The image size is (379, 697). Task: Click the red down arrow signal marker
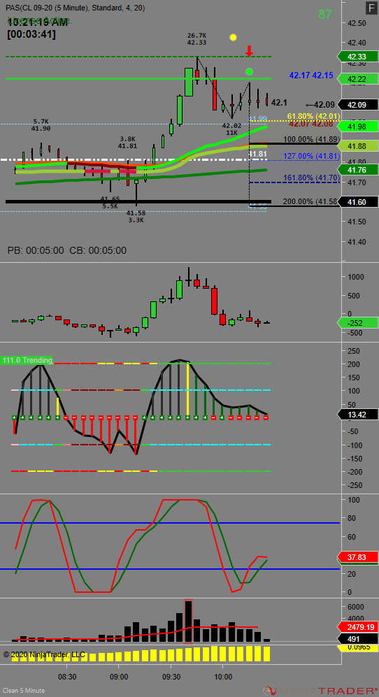pos(250,51)
